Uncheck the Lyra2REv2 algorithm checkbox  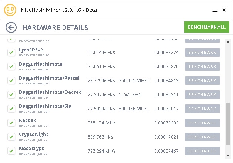(11, 52)
